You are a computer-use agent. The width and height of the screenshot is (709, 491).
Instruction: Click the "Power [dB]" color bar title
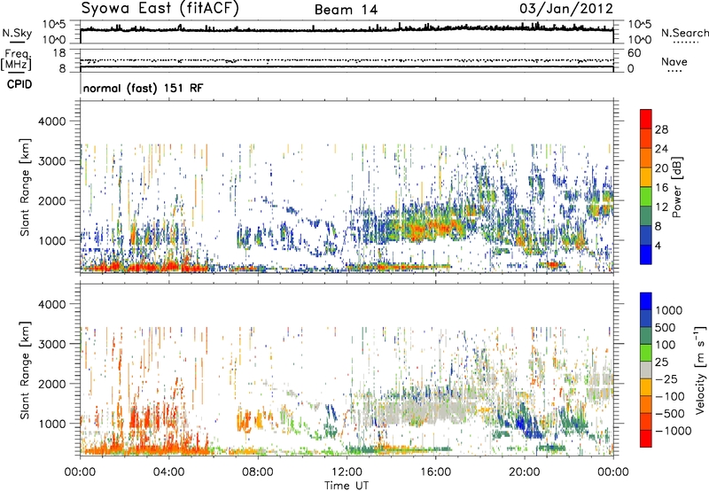(676, 187)
